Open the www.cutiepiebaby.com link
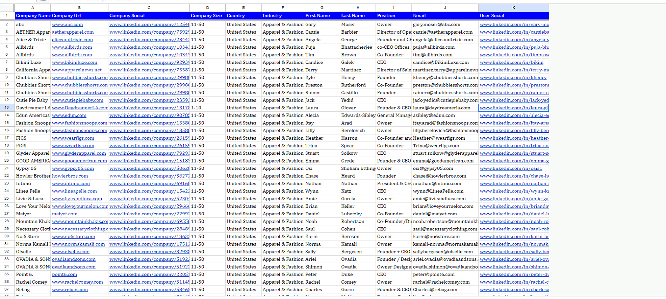Viewport: 666px width, 299px height. click(77, 100)
